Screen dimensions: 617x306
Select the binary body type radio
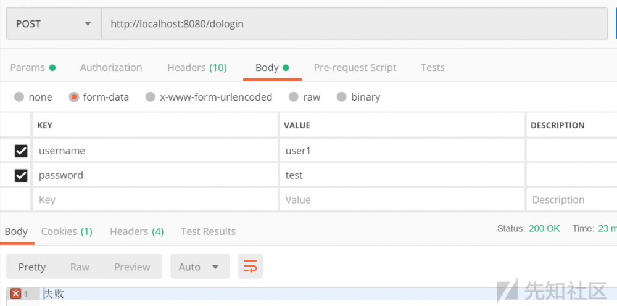click(x=342, y=97)
